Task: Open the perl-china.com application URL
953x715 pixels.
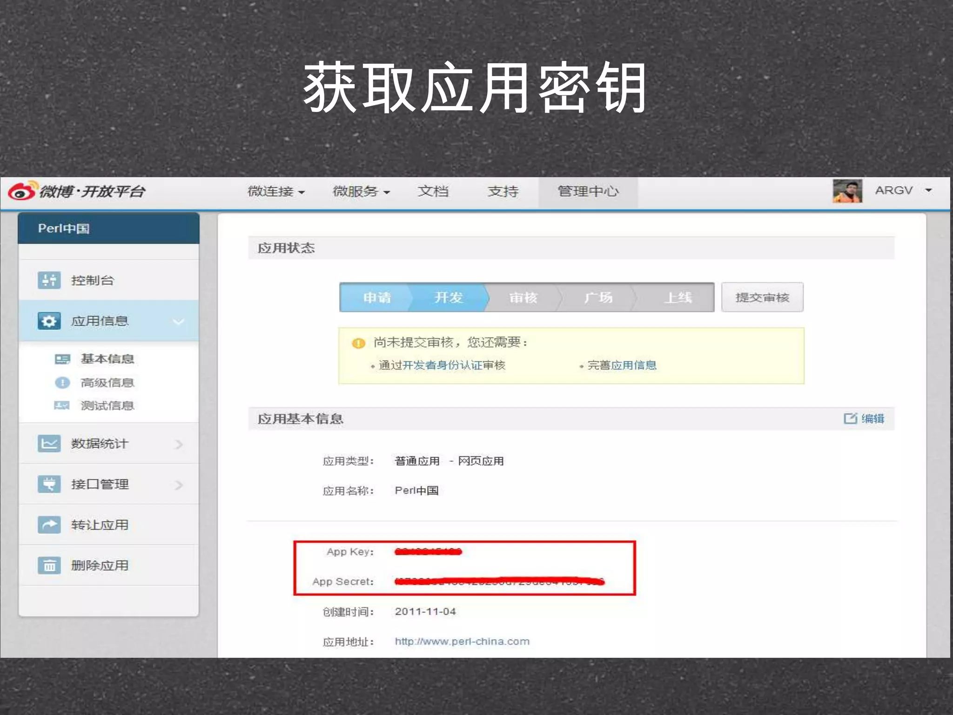Action: coord(462,641)
